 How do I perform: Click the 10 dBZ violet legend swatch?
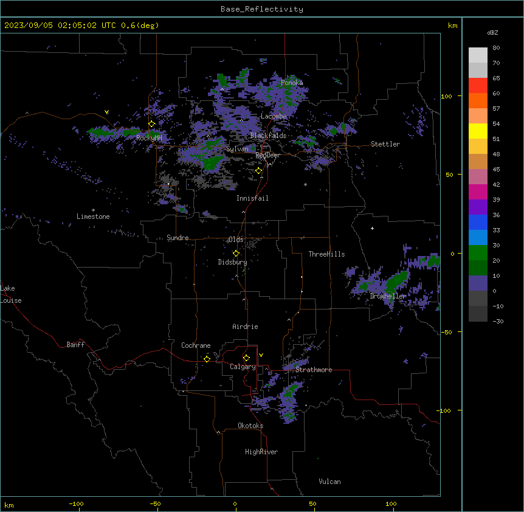[478, 283]
